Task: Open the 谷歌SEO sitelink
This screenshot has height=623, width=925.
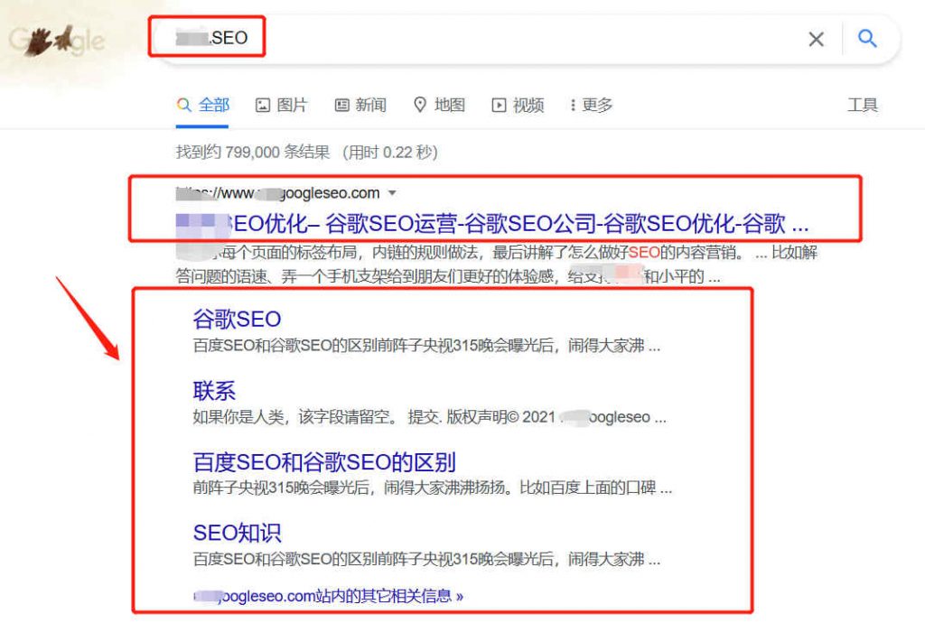Action: (238, 319)
